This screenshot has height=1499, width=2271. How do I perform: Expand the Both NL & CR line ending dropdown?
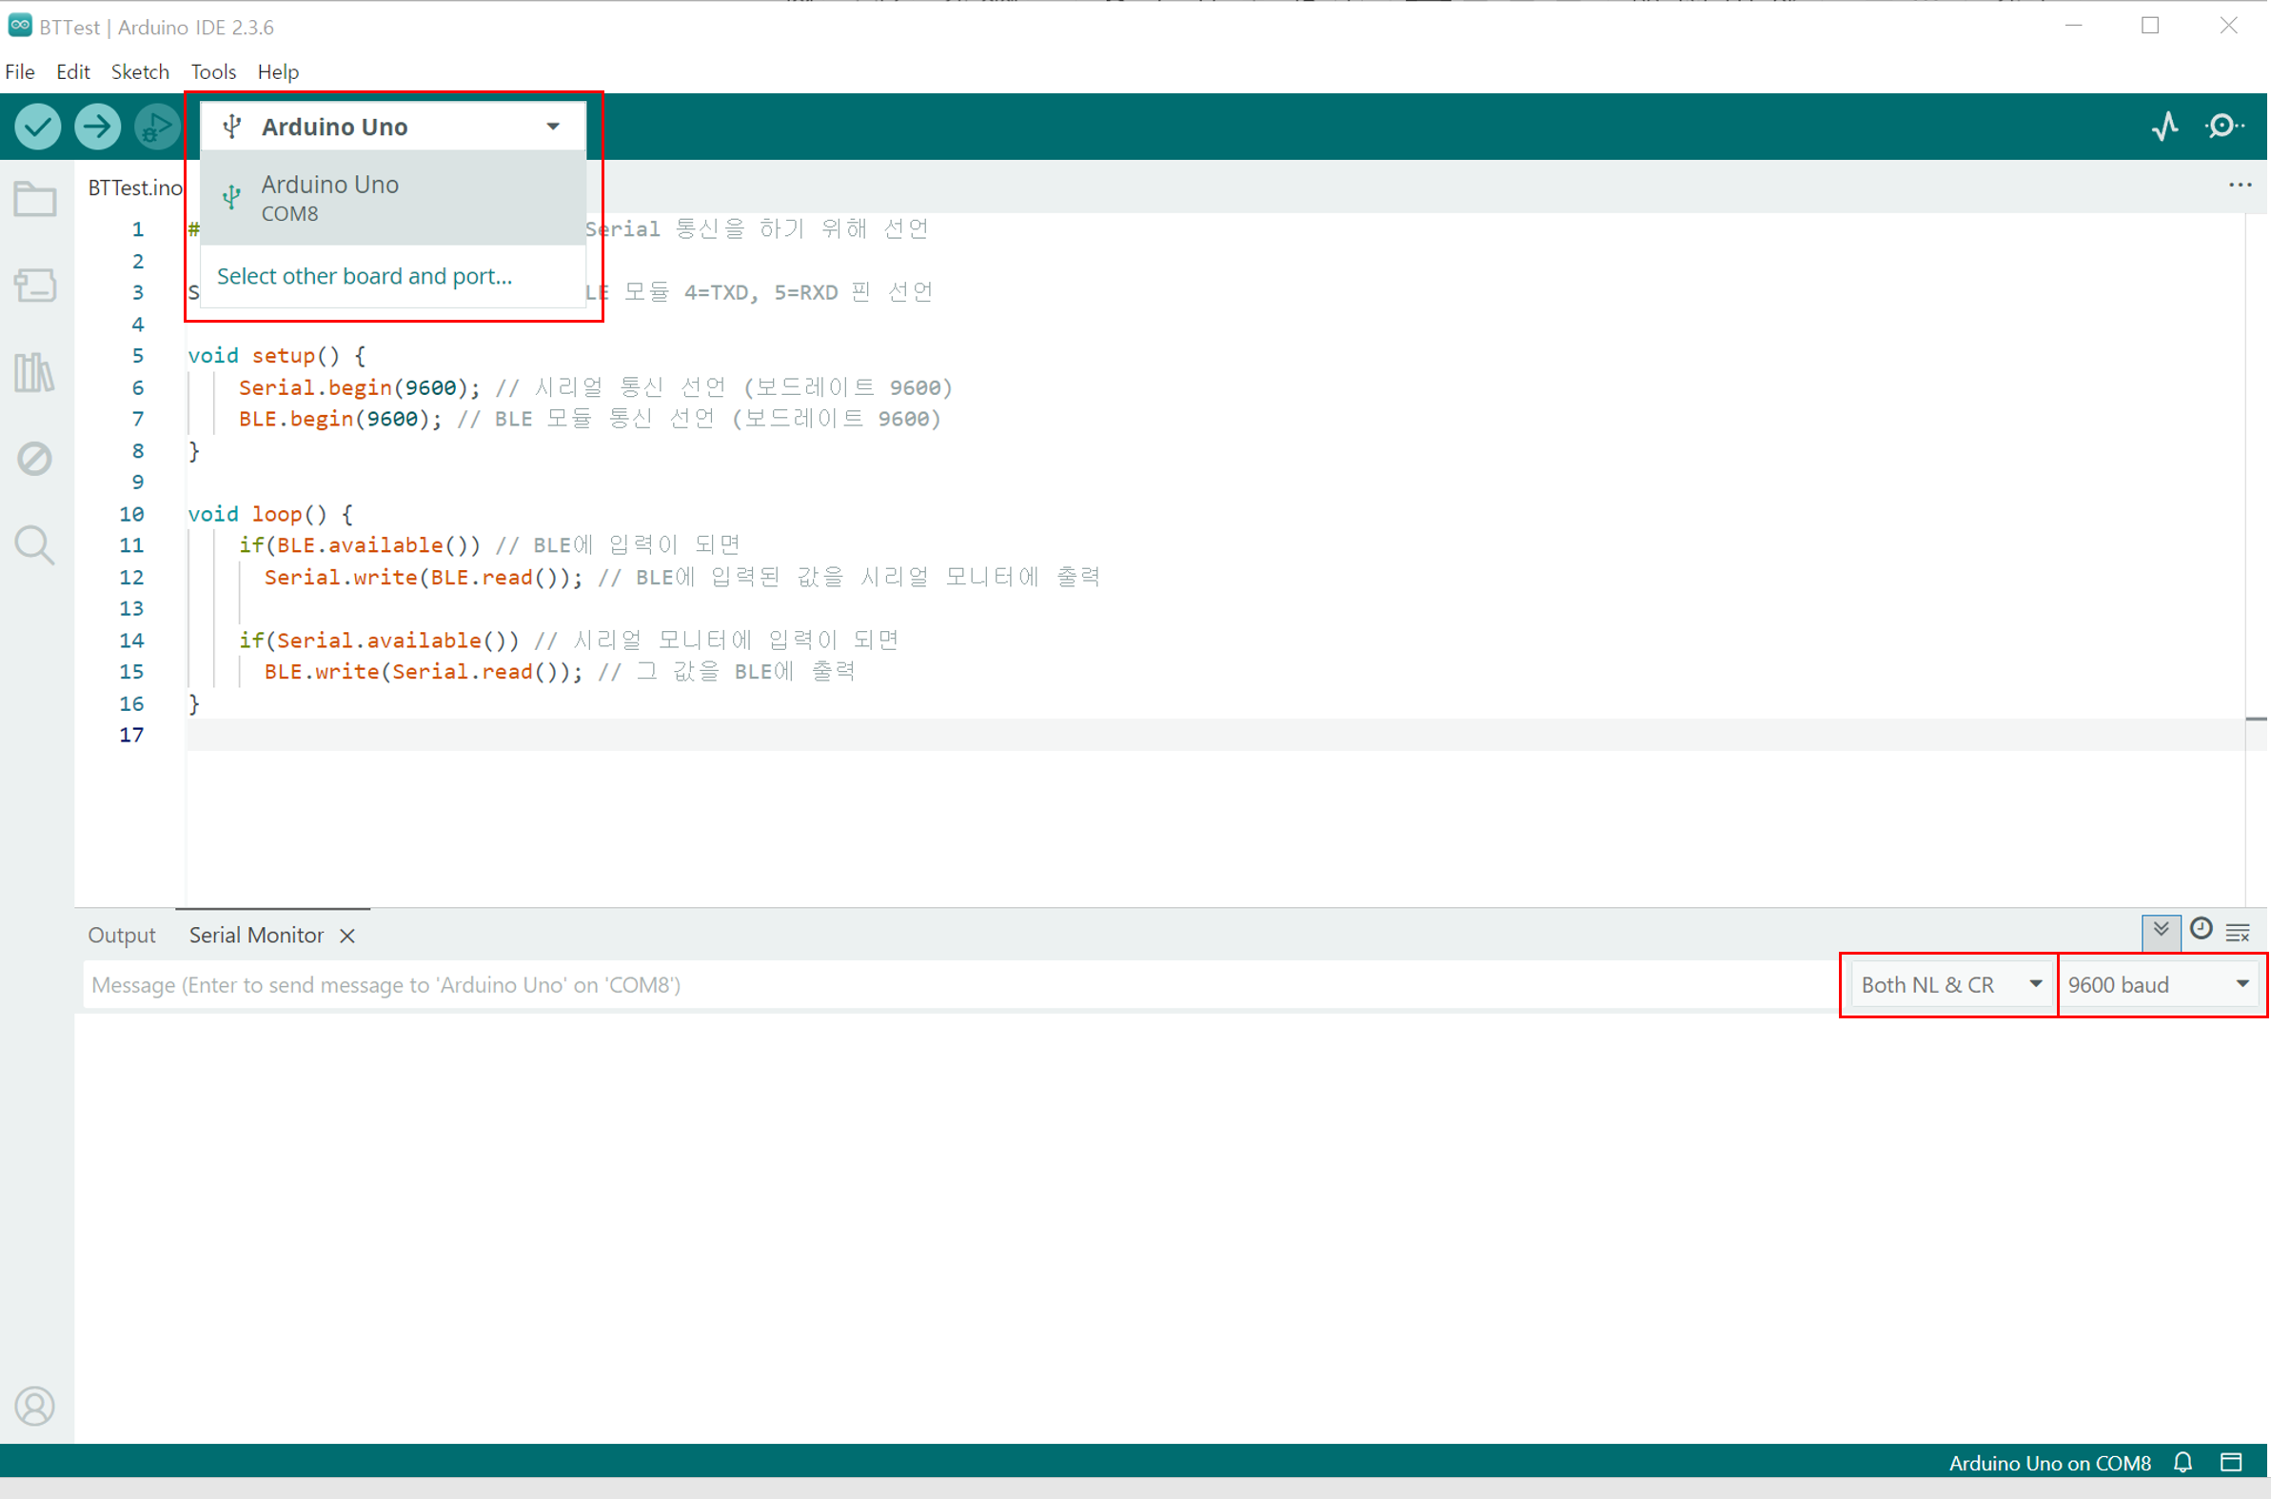[1952, 986]
